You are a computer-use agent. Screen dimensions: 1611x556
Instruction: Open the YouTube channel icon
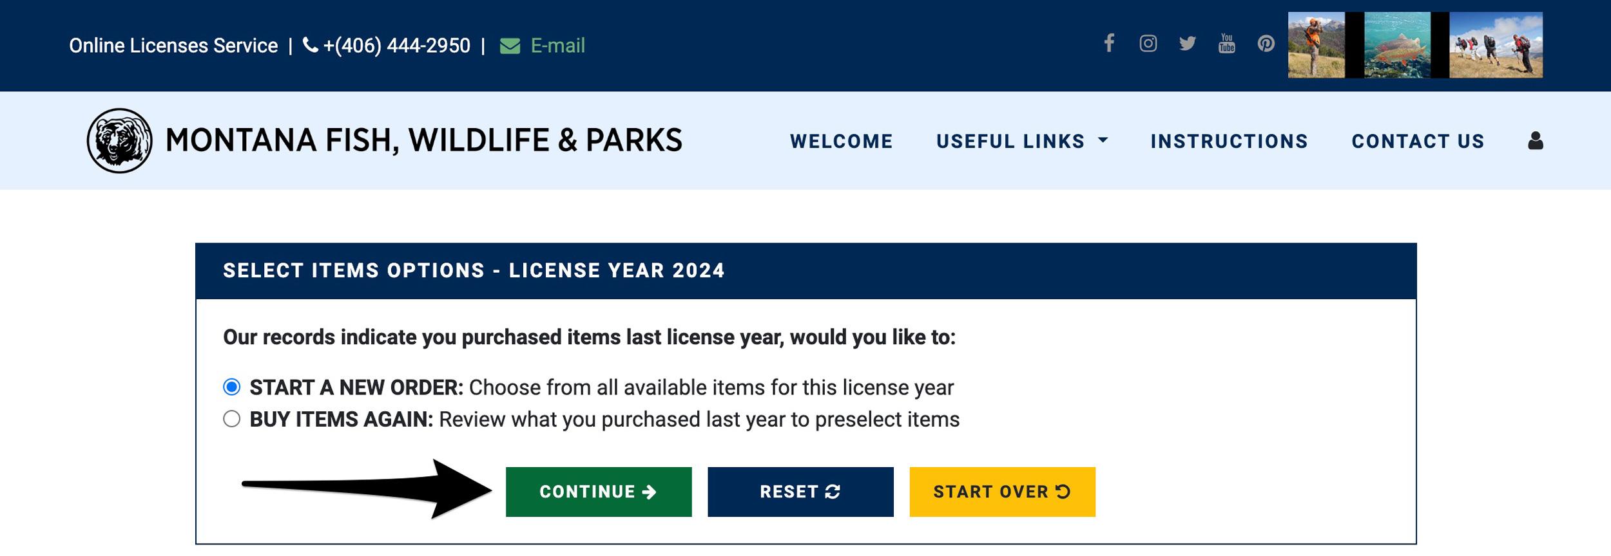(1226, 43)
